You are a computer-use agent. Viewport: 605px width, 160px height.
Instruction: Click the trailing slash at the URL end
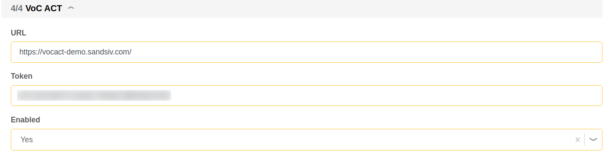click(130, 52)
